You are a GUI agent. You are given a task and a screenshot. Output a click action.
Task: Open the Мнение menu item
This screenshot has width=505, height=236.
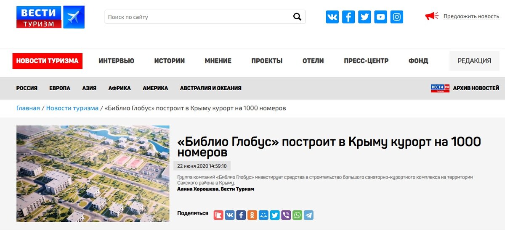coord(218,61)
